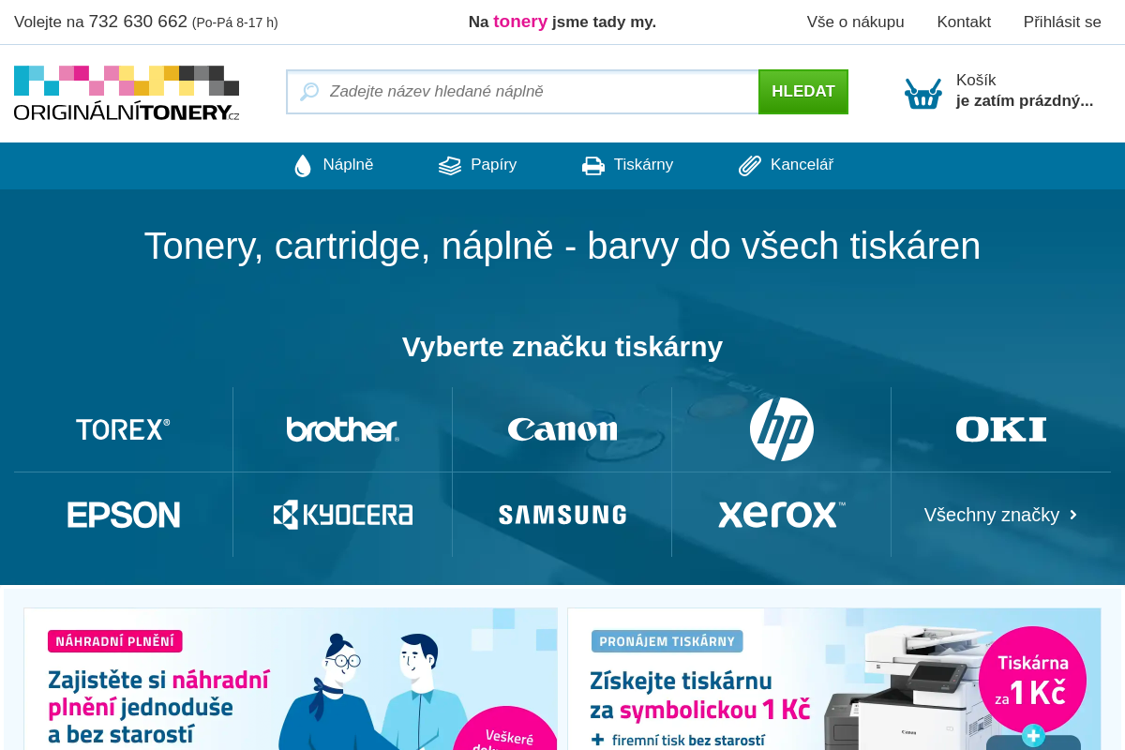Pick the Samsung brand logo
The height and width of the screenshot is (750, 1125).
[562, 514]
